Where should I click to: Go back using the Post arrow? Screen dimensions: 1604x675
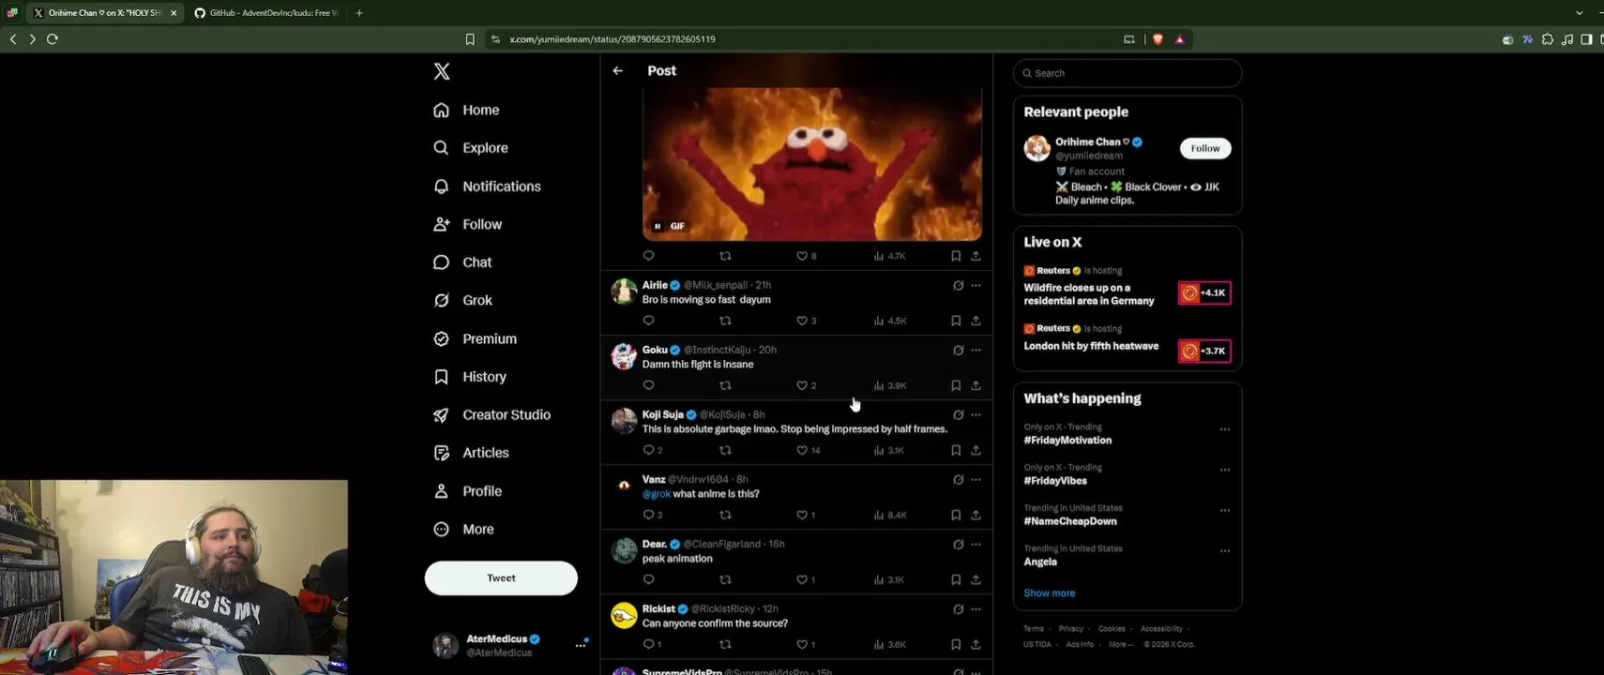click(617, 70)
